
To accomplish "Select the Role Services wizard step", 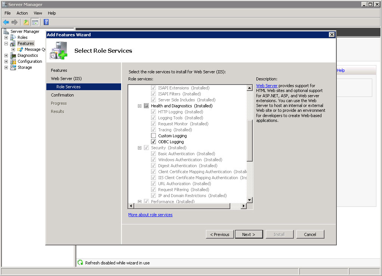I will (x=84, y=87).
